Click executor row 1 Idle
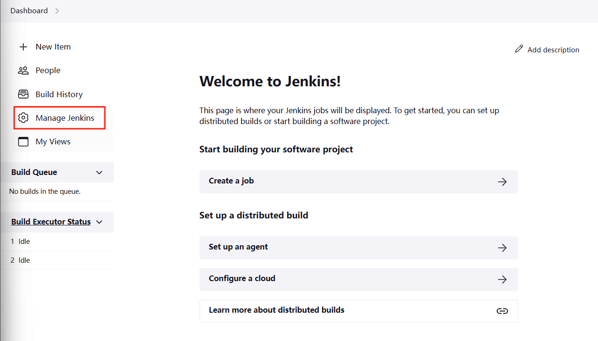 (x=57, y=241)
